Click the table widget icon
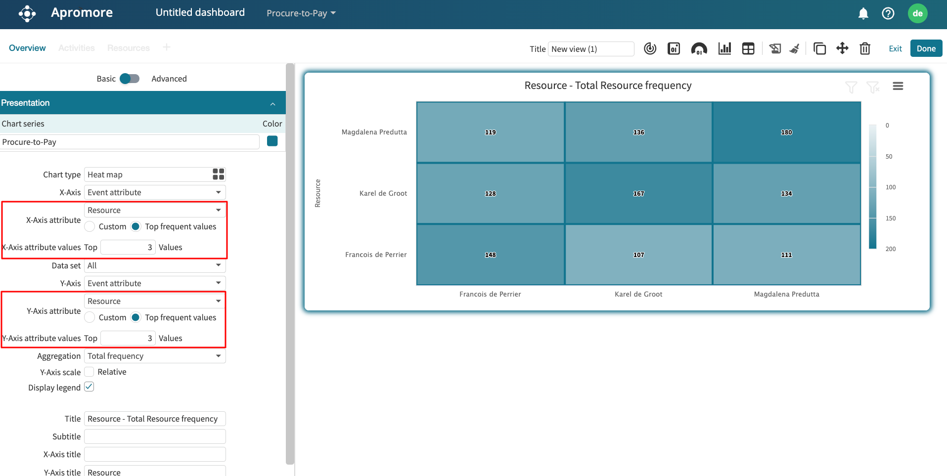 [x=748, y=48]
